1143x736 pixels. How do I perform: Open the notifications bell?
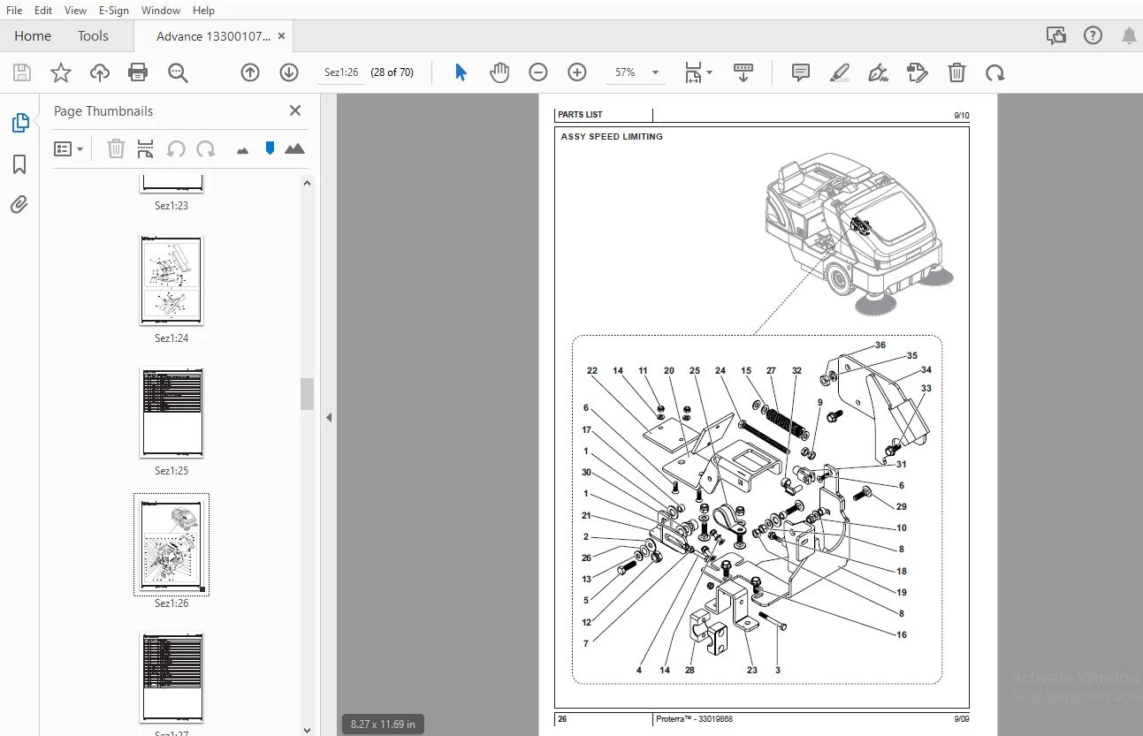tap(1129, 36)
